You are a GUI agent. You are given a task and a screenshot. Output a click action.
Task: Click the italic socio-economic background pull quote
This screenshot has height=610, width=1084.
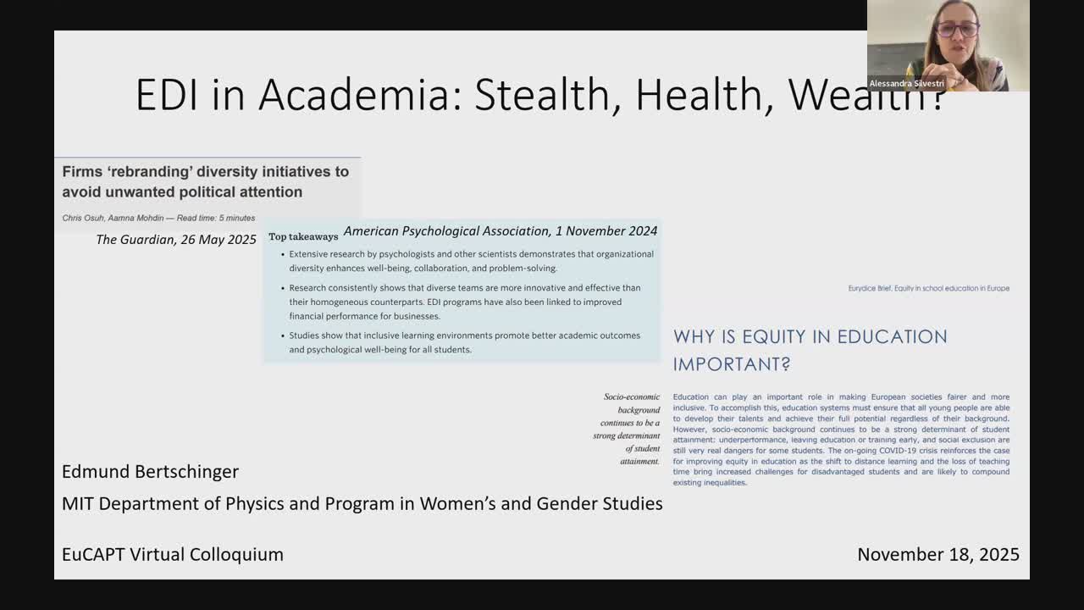[x=628, y=429]
